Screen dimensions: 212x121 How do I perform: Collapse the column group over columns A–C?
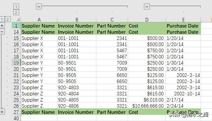39,6
